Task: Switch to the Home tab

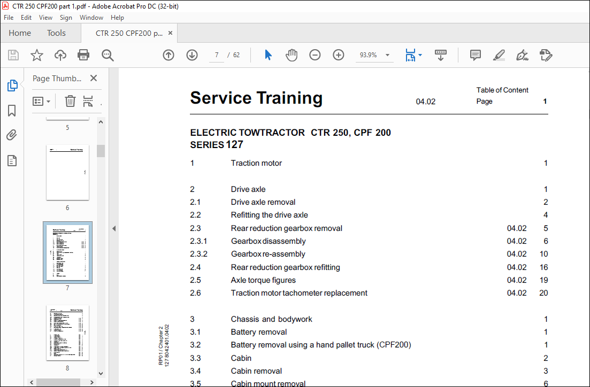Action: point(20,33)
